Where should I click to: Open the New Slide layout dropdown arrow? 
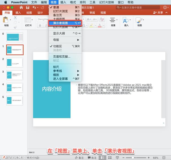click(x=32, y=20)
